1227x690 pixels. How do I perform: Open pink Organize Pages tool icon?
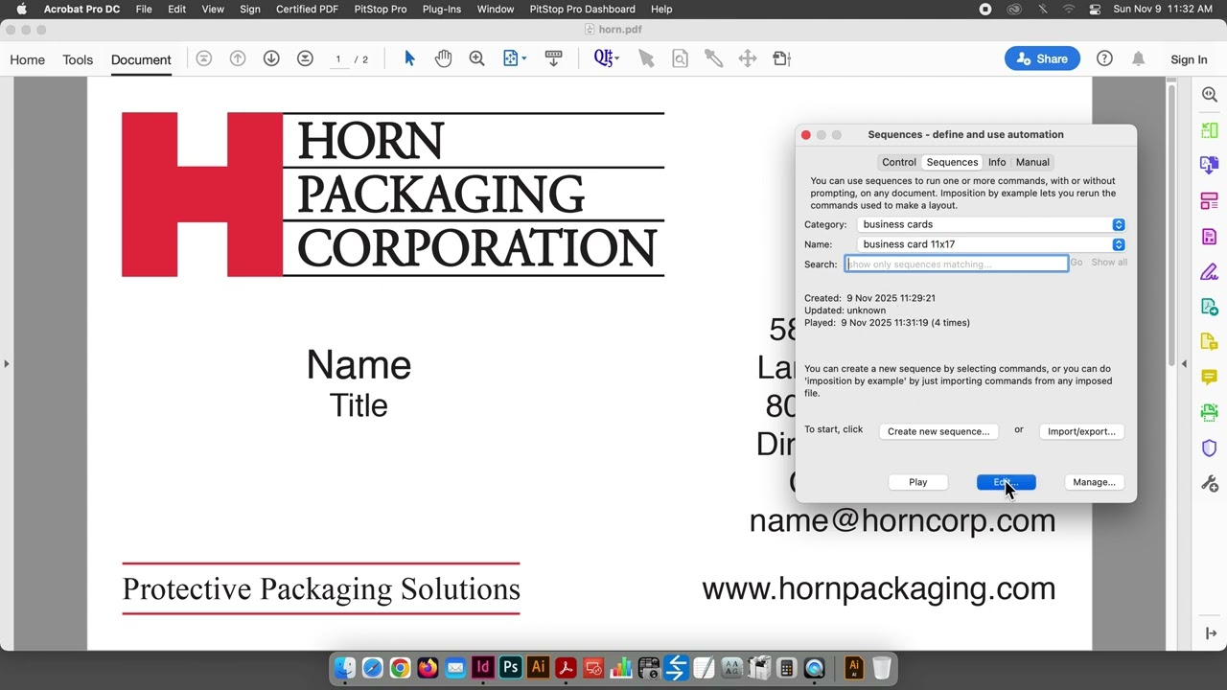(1210, 201)
